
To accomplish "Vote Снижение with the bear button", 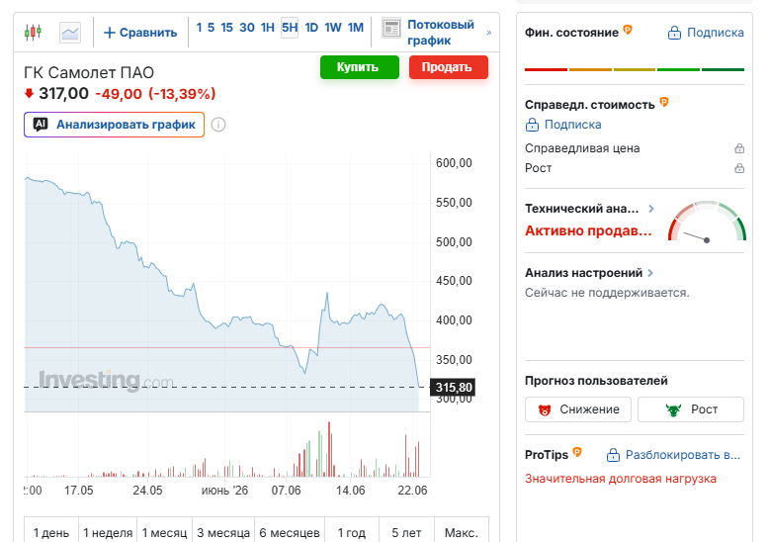I will 578,409.
